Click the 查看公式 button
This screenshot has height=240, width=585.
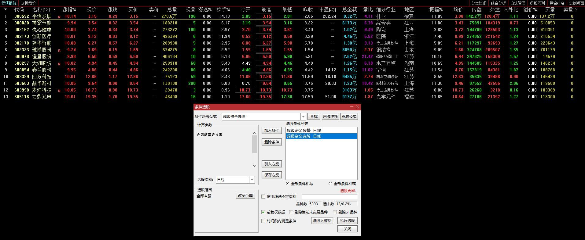click(349, 116)
